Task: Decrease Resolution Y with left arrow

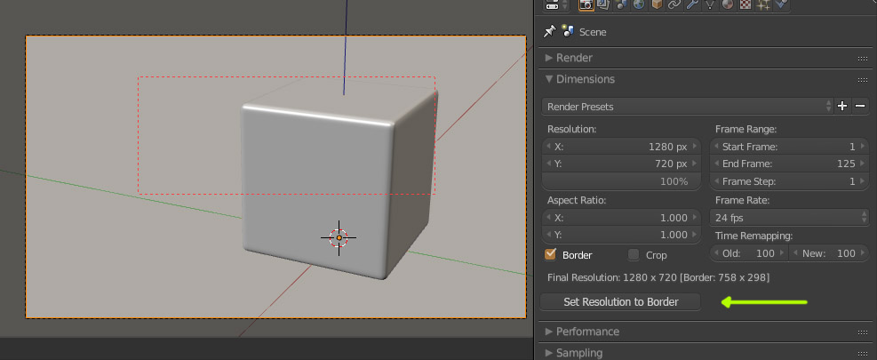Action: (549, 164)
